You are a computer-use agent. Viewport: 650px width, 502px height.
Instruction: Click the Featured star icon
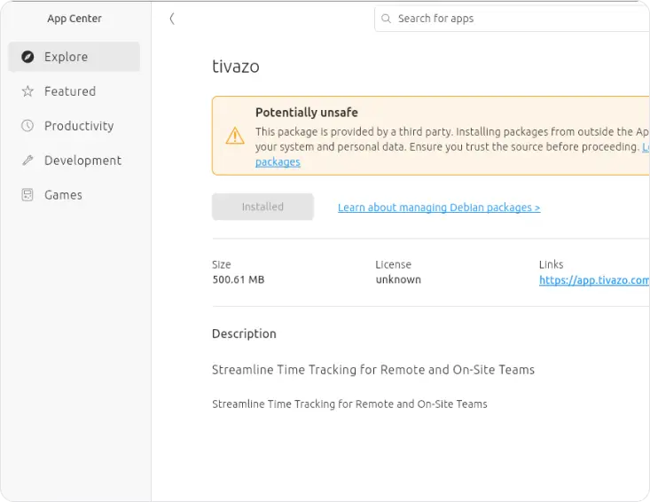27,91
